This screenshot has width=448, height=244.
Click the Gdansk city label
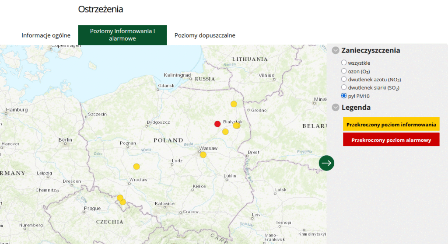click(166, 86)
